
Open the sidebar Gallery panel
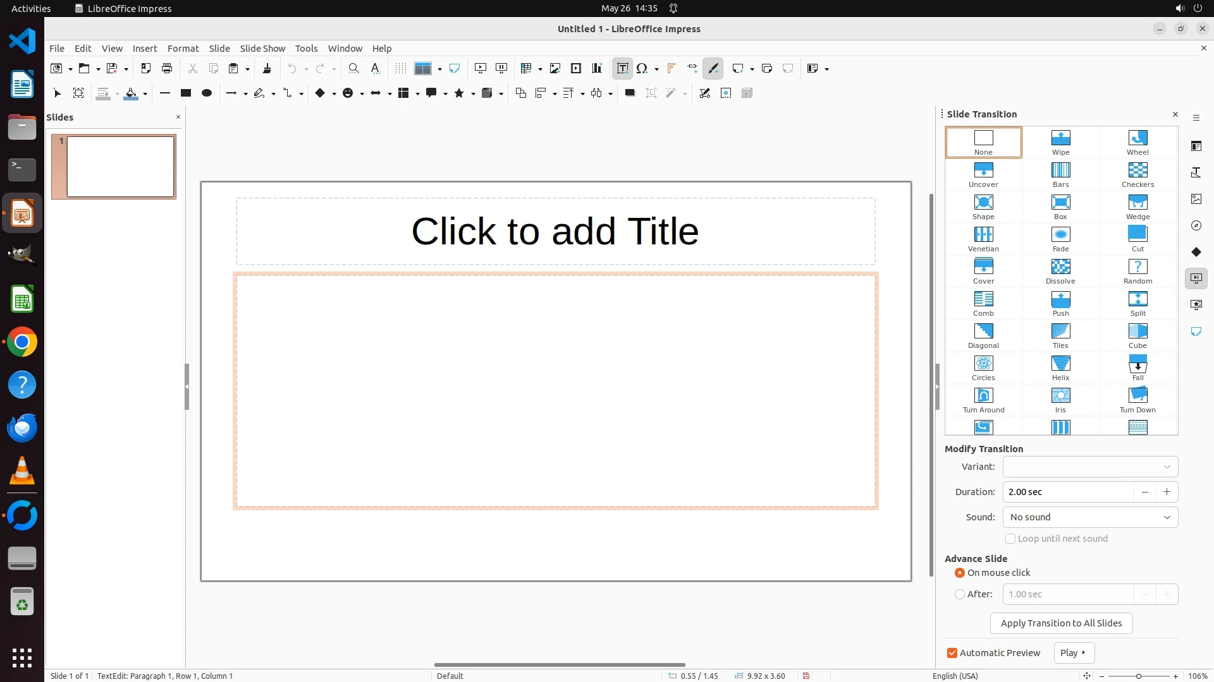[x=1196, y=199]
